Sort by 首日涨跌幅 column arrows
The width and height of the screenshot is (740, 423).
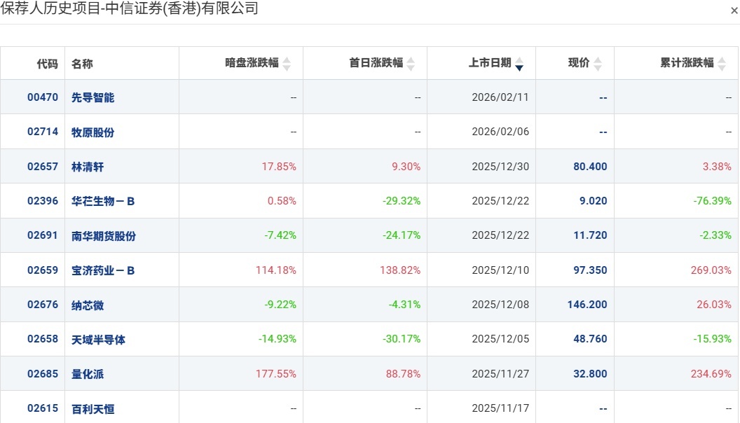(411, 63)
